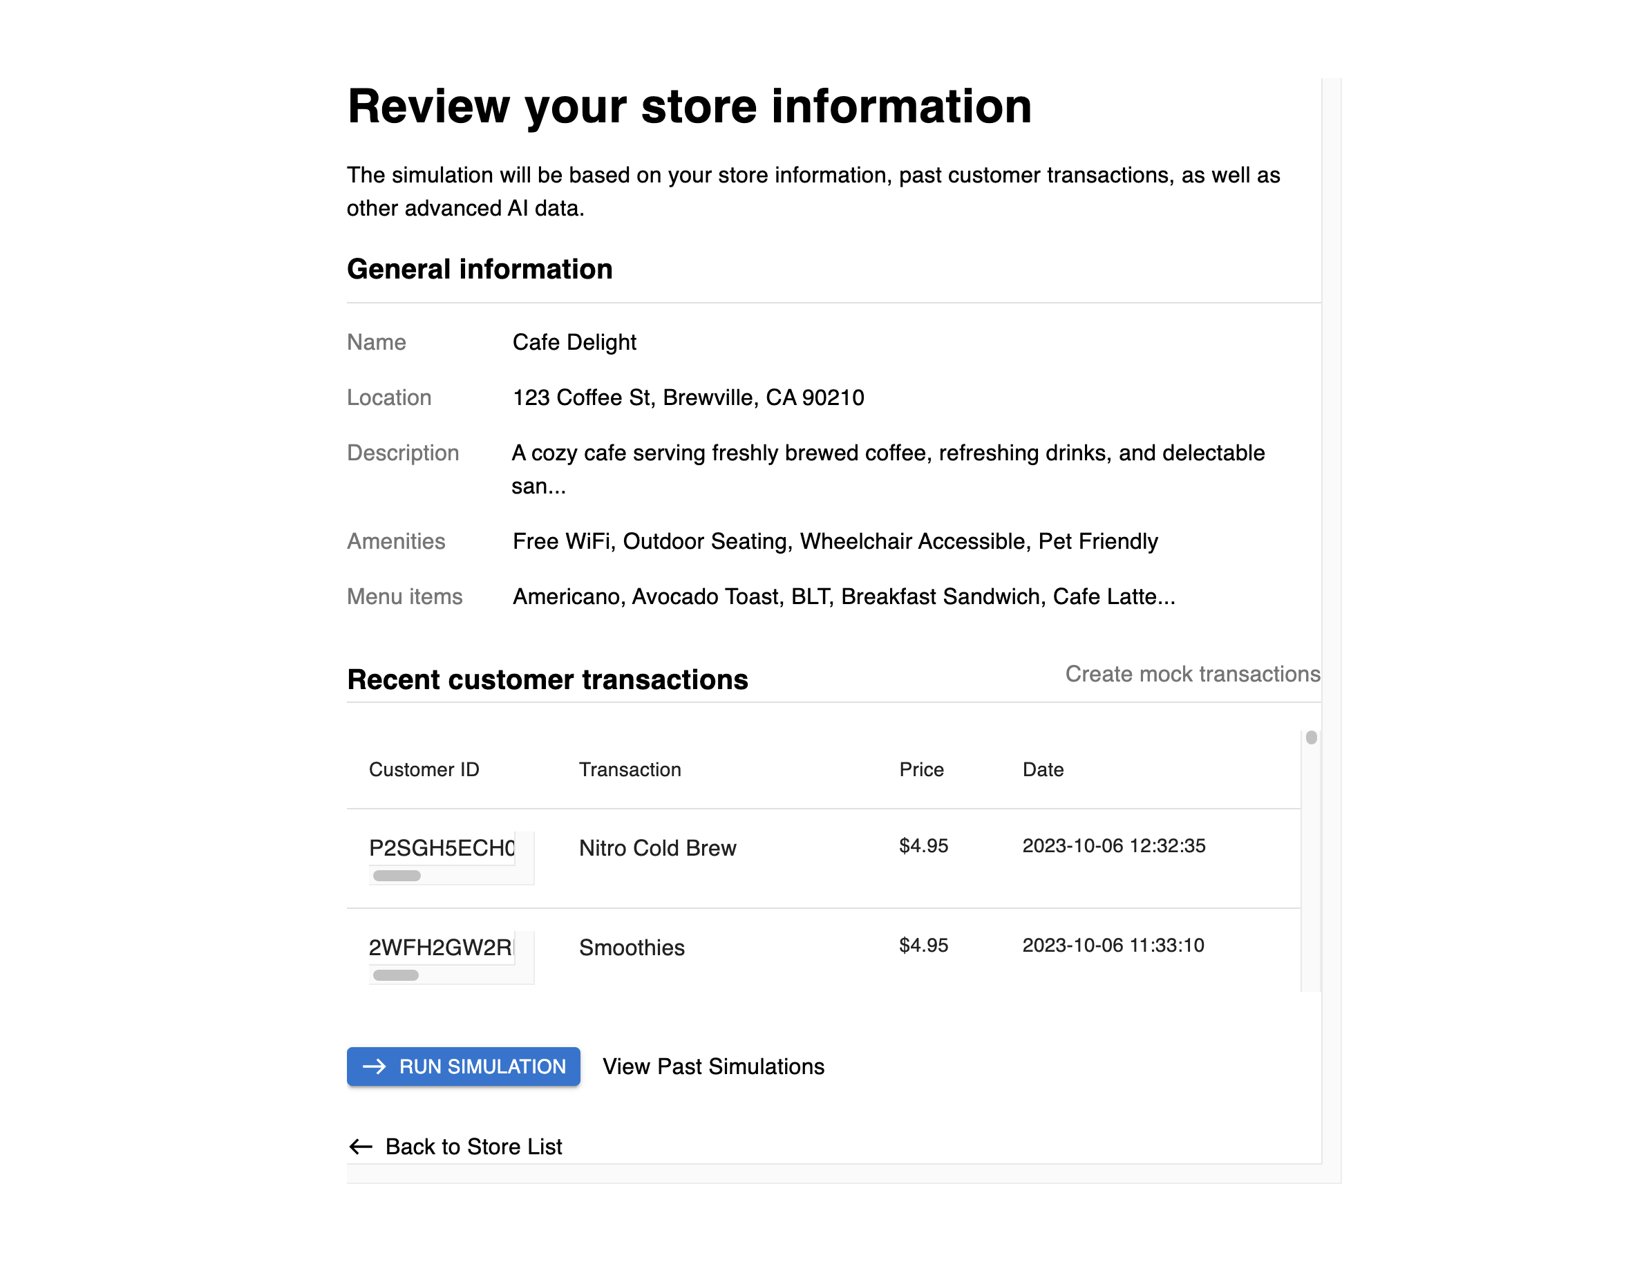Screen dimensions: 1635x1269
Task: Click the transactions table vertical scrollbar thumb
Action: 1311,737
